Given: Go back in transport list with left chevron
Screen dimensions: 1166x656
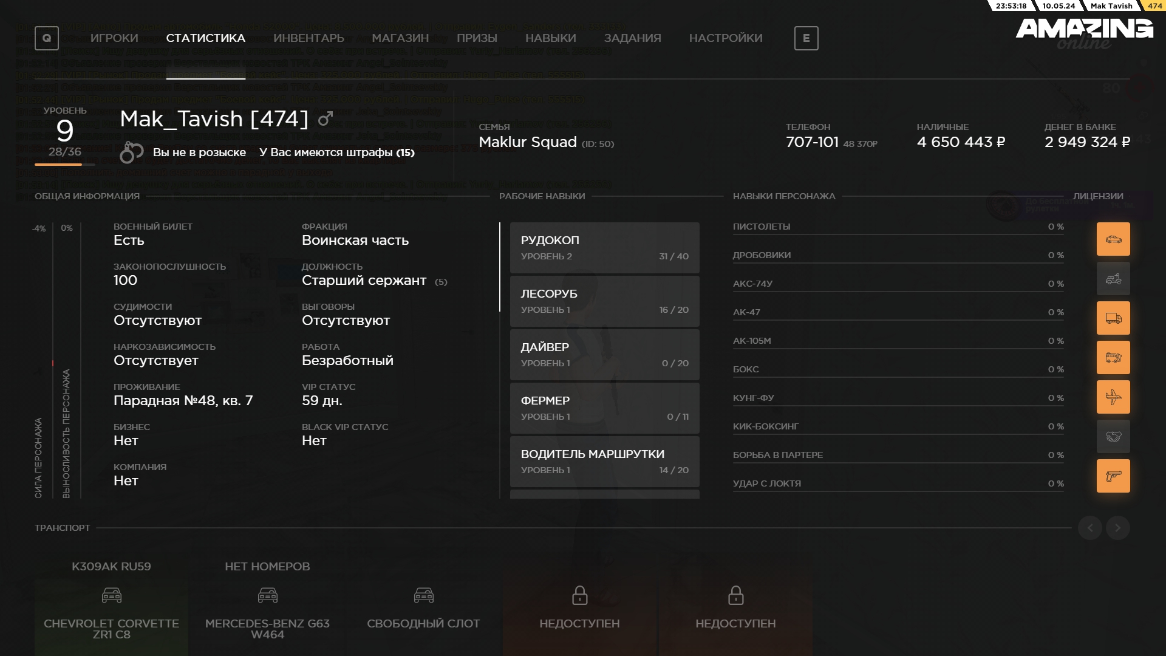Looking at the screenshot, I should click(1089, 528).
